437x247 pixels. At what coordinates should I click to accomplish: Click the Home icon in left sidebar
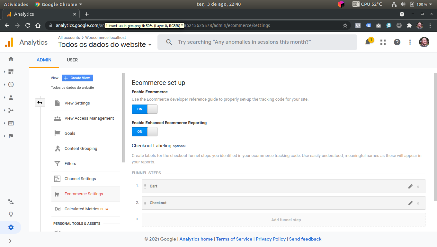11,59
